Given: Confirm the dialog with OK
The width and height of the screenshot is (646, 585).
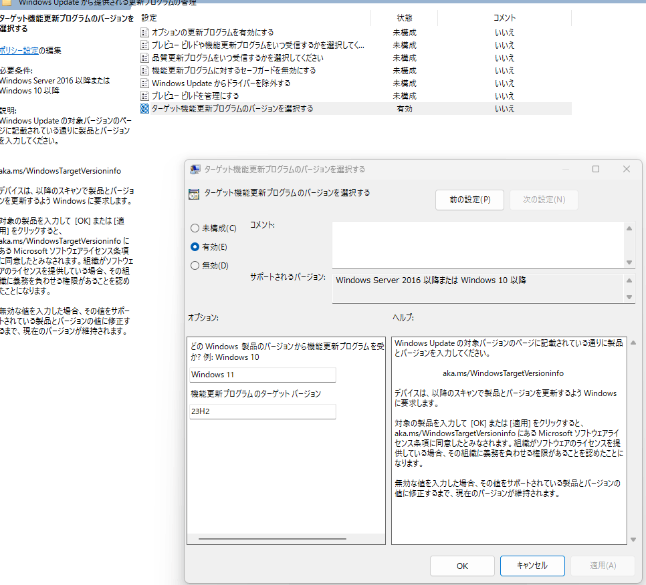Looking at the screenshot, I should pyautogui.click(x=462, y=566).
